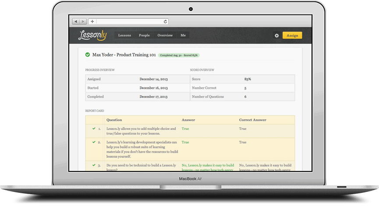The height and width of the screenshot is (209, 379).
Task: Click the green completed checkmark beside Max Yoder
Action: click(88, 55)
